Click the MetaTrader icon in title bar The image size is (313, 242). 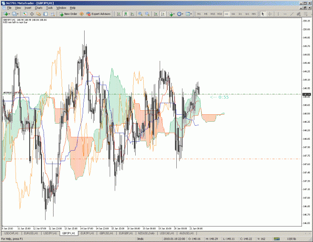tap(4, 3)
